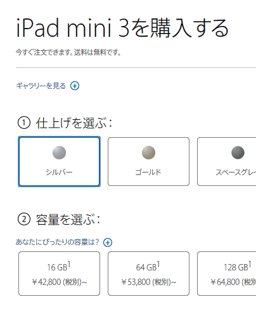Open the ギャラリーを見る gallery link
The image size is (256, 318).
tap(41, 86)
